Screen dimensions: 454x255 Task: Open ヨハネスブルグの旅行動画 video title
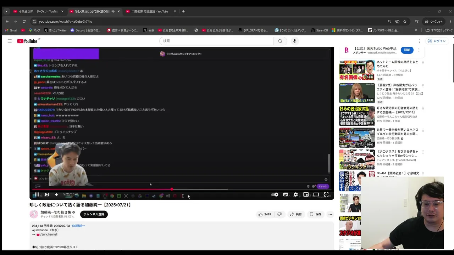397,132
